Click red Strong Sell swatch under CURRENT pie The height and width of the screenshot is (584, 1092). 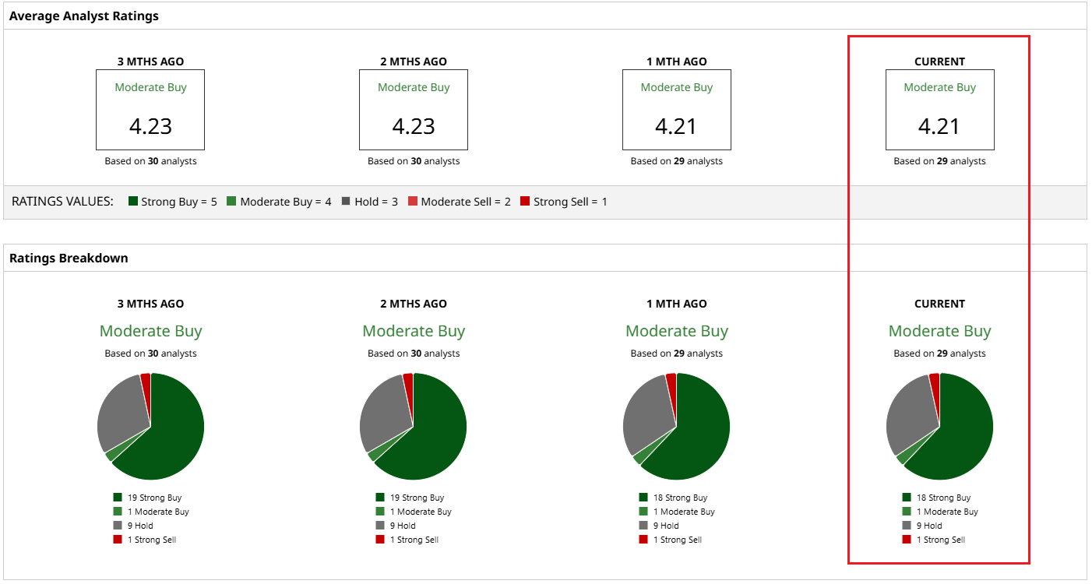pos(907,540)
